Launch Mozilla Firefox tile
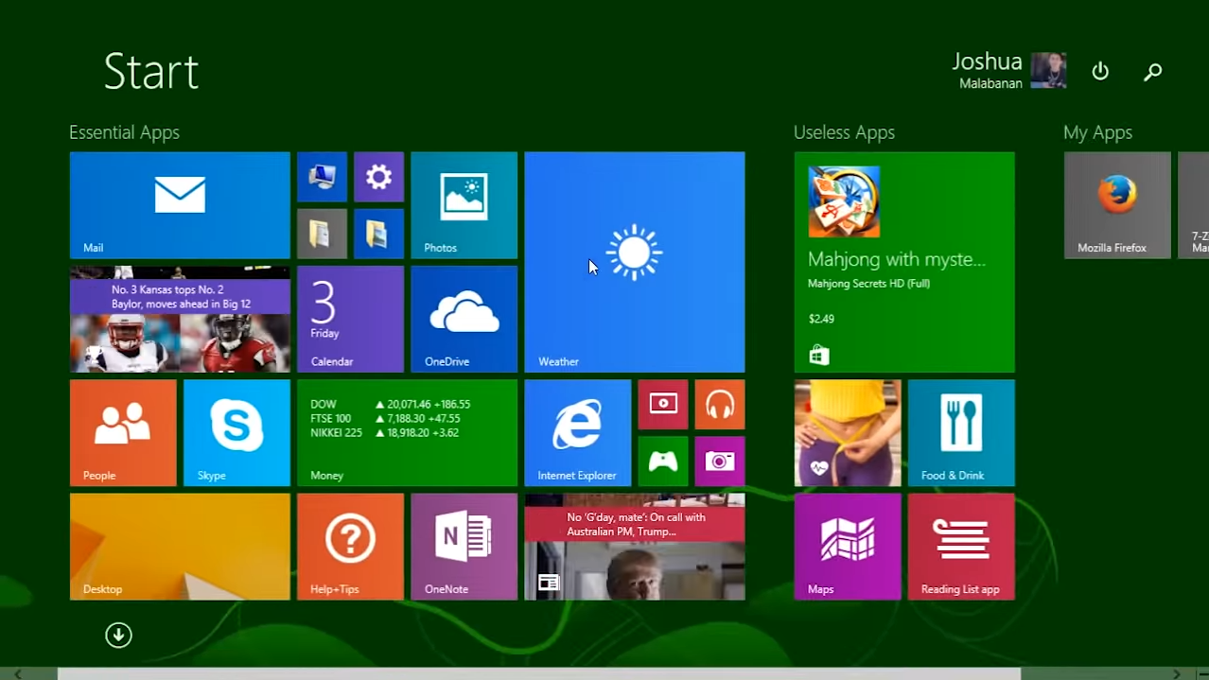Screen dimensions: 1209x680 (x=1117, y=205)
